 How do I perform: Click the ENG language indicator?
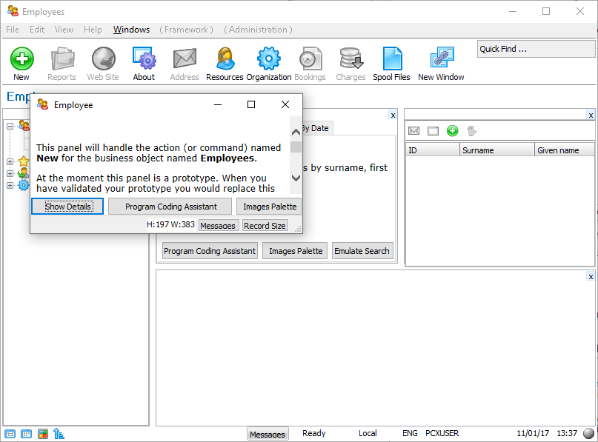click(410, 433)
